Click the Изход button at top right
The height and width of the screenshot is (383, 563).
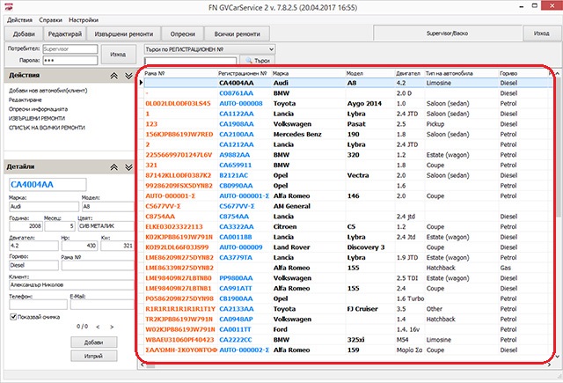coord(542,33)
